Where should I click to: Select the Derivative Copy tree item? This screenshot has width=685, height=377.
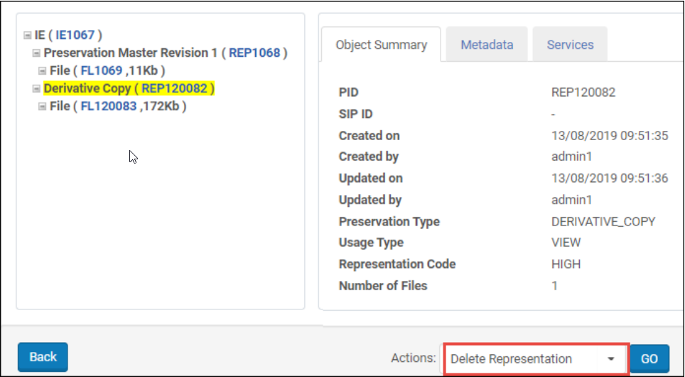[87, 88]
